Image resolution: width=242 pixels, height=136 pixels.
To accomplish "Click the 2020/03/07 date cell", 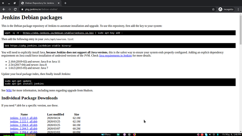I will 54,129.
